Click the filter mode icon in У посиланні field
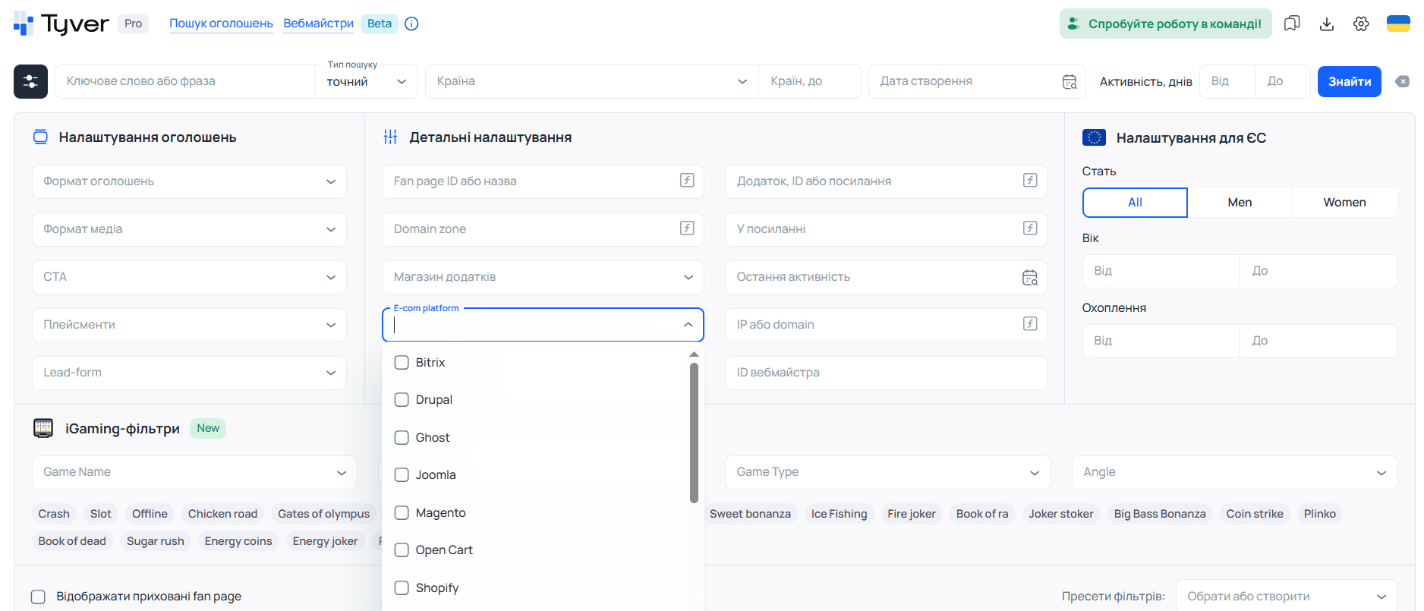The height and width of the screenshot is (611, 1424). tap(1030, 228)
